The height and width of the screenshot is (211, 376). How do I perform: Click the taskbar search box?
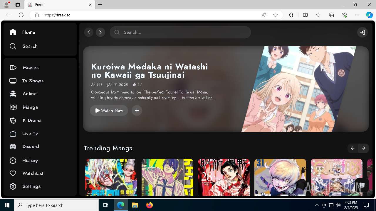(56, 205)
